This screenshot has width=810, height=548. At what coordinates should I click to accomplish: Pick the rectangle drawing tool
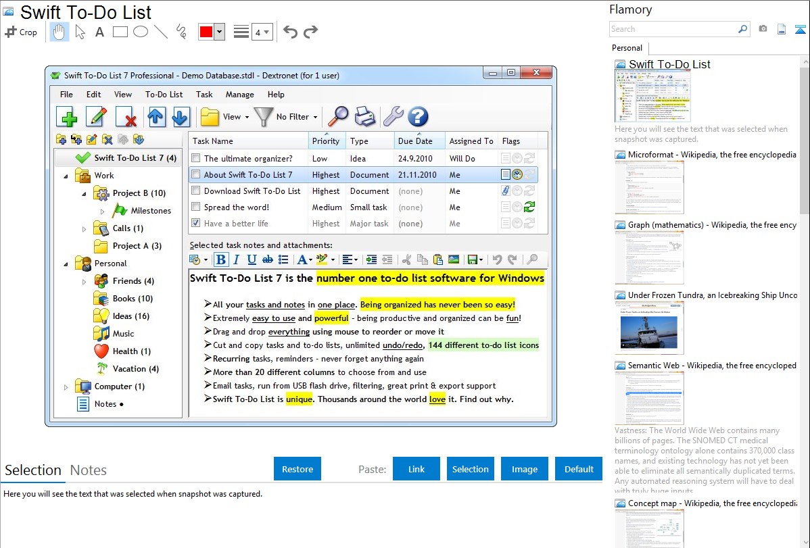(120, 32)
